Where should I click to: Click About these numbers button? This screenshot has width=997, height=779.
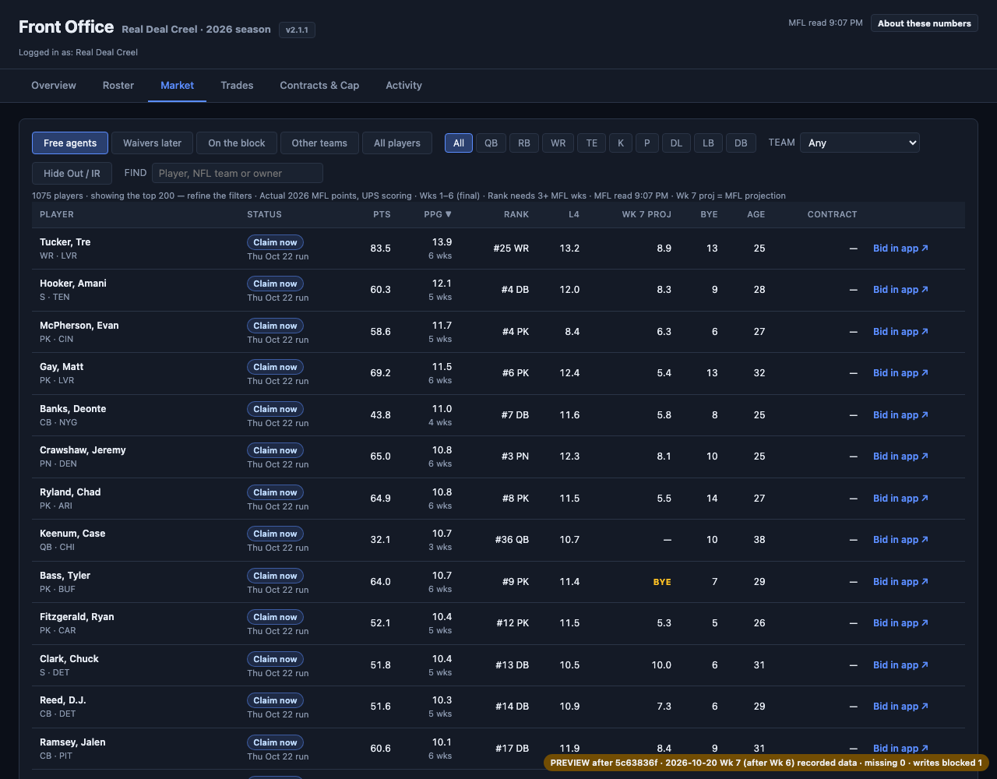[x=925, y=23]
